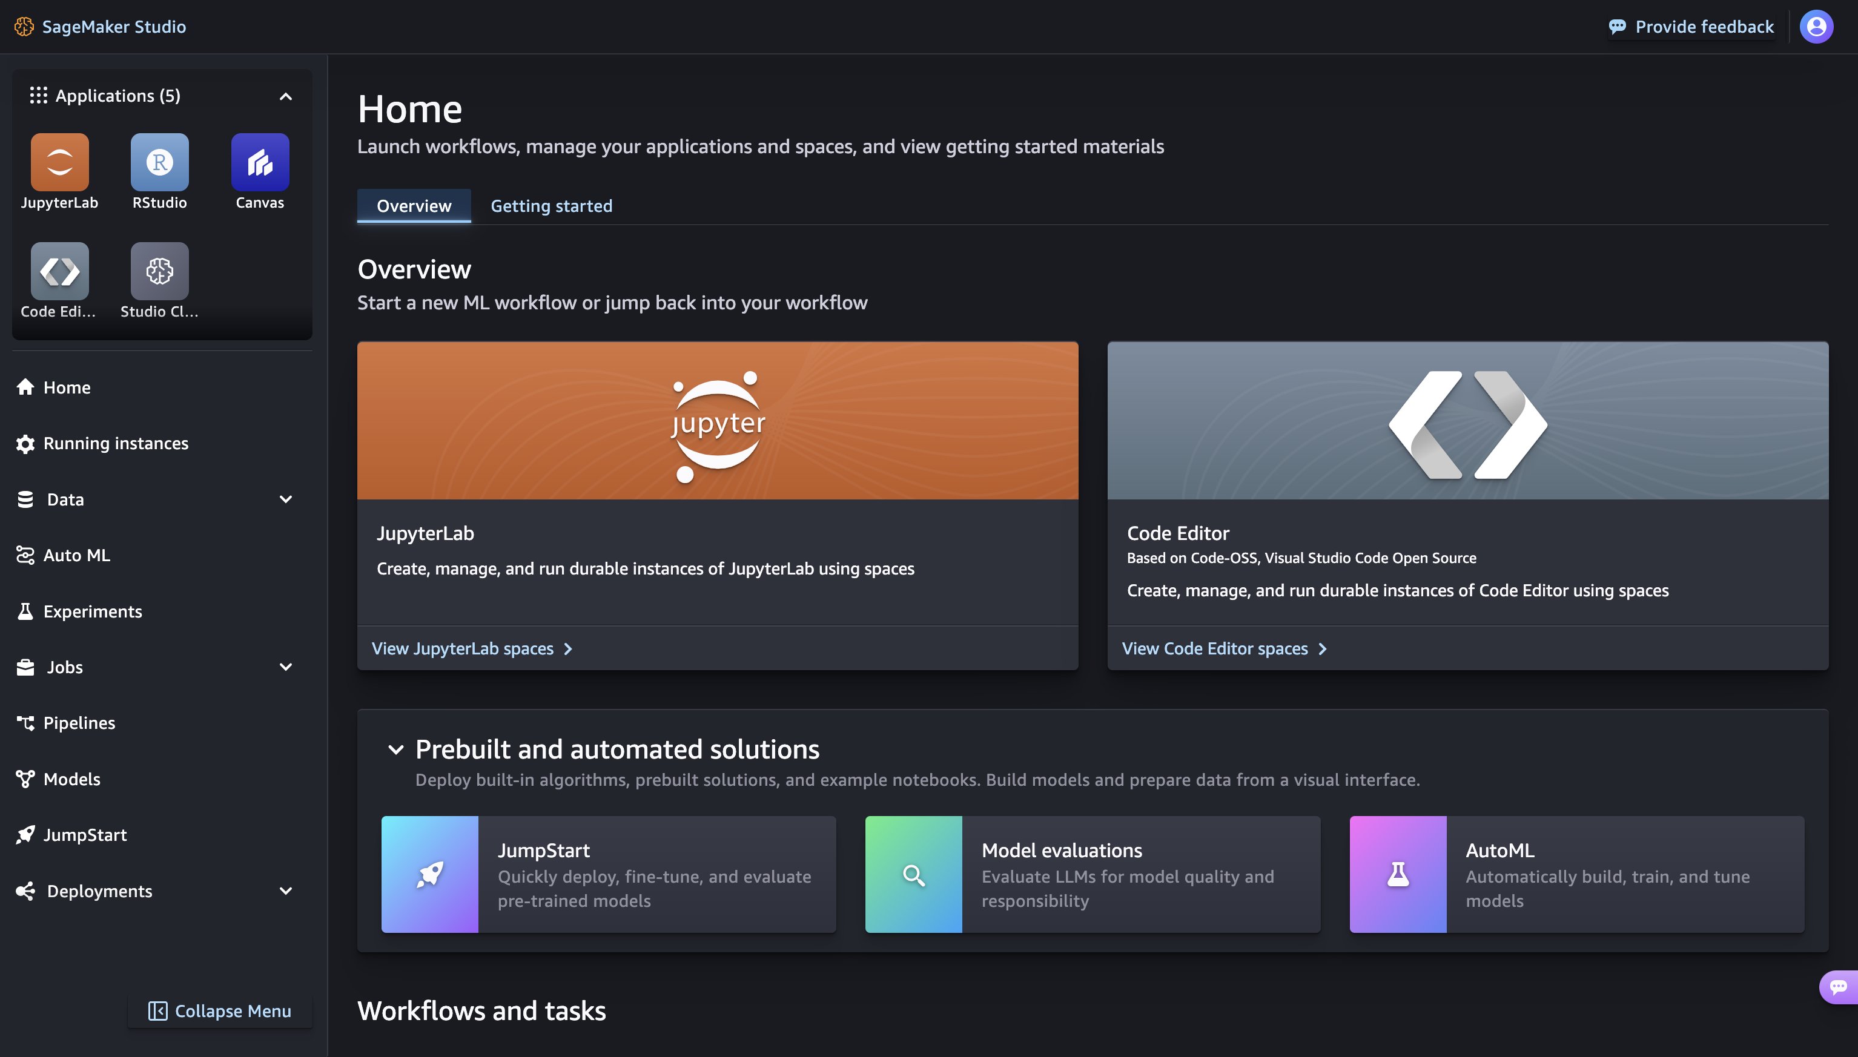
Task: Open the Model evaluations card
Action: point(1092,874)
